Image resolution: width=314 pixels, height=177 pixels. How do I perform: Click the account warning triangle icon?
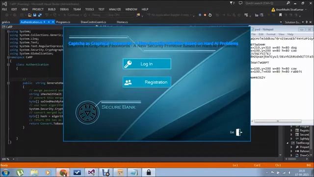tap(273, 10)
